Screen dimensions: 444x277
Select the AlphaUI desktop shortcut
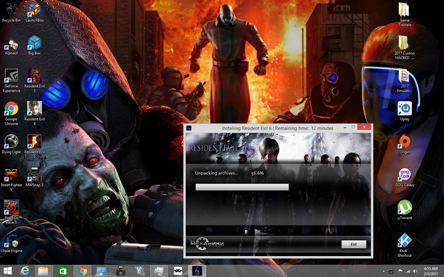tap(11, 46)
